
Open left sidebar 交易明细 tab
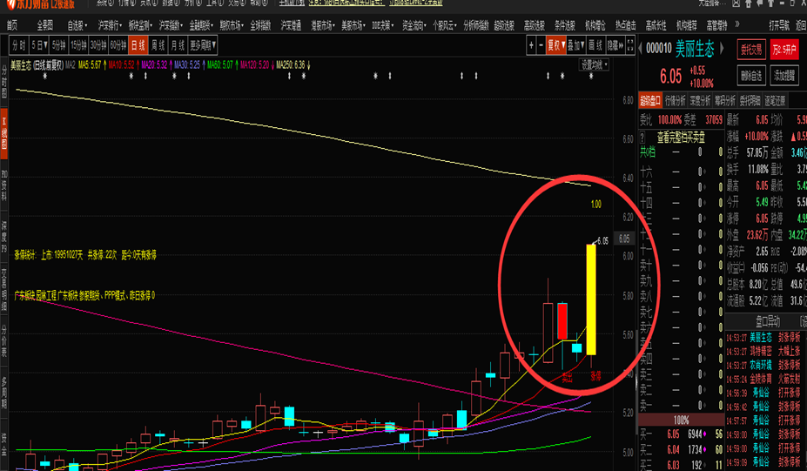pyautogui.click(x=3, y=291)
